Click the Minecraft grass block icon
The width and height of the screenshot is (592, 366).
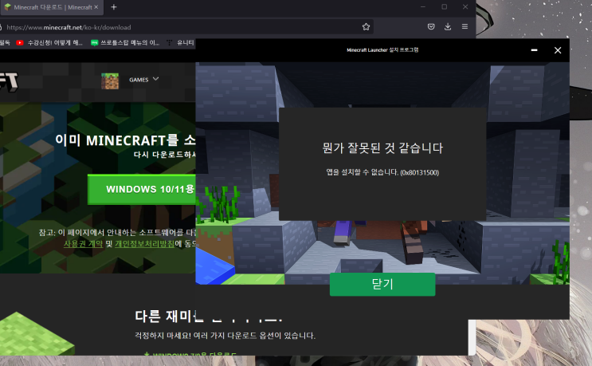[110, 81]
